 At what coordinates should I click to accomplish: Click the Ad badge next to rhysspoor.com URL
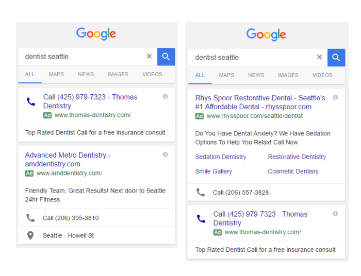(x=200, y=116)
